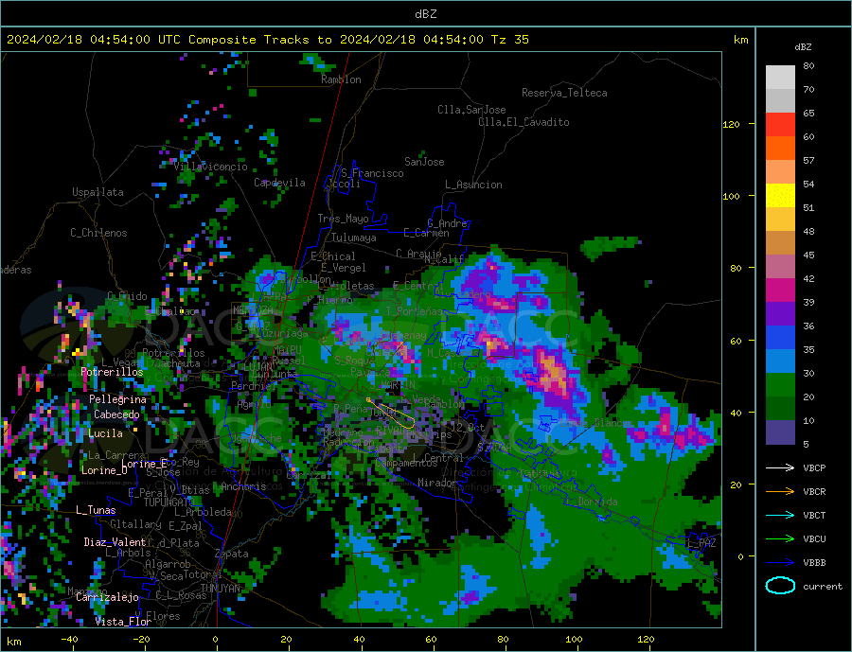
Task: Click the blue VBBB arrow in legend
Action: point(780,562)
